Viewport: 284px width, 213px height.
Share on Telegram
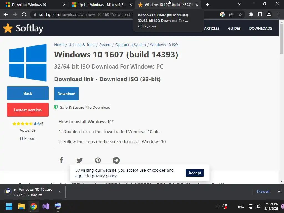116,160
